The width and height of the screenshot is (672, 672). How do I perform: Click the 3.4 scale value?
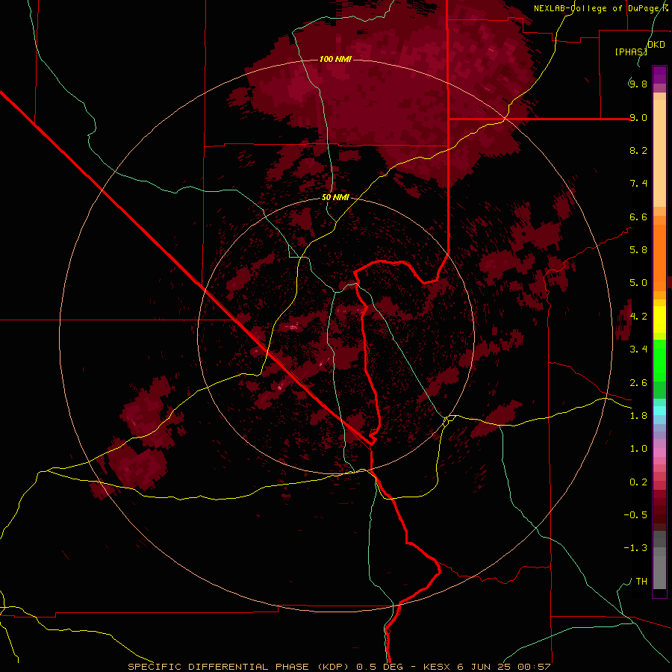tap(638, 349)
